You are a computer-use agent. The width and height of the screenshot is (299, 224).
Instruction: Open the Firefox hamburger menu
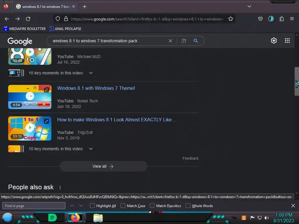tap(292, 19)
